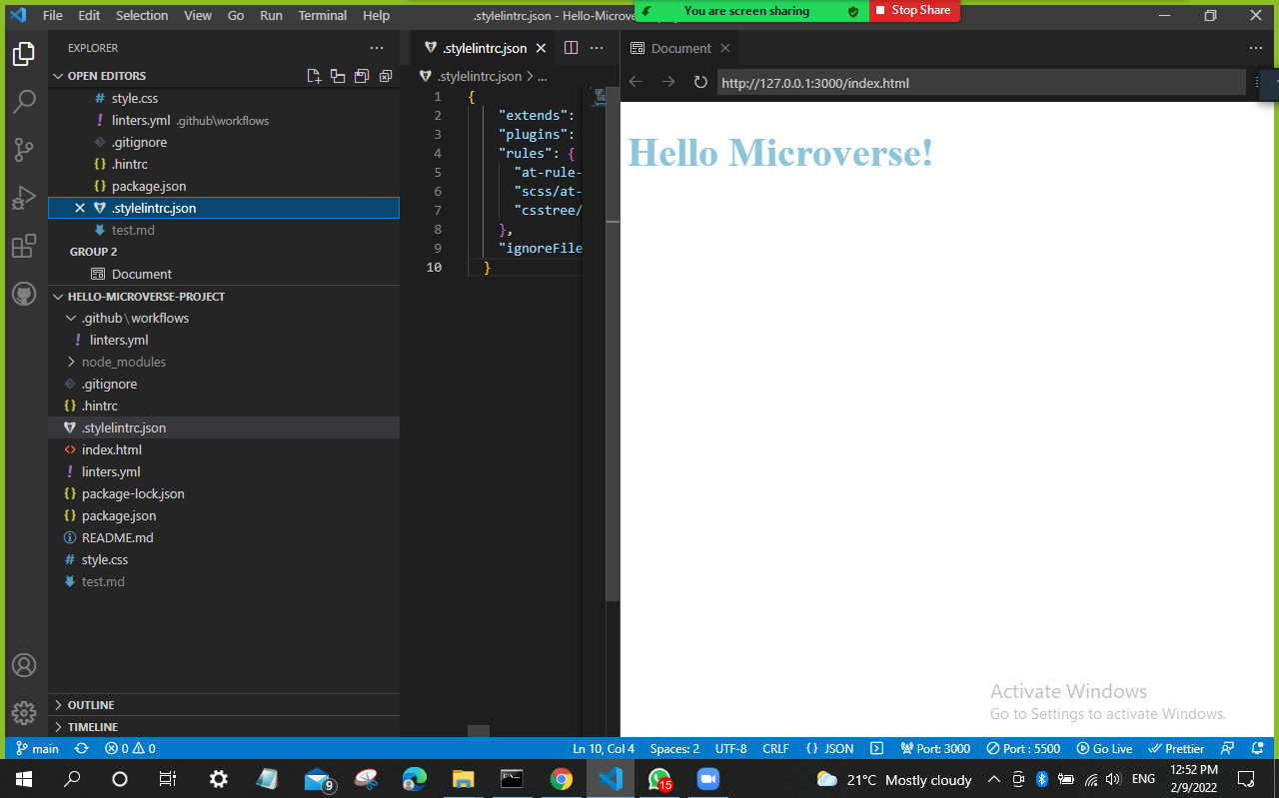This screenshot has width=1279, height=798.
Task: Click Go Live in the status bar
Action: (1104, 748)
